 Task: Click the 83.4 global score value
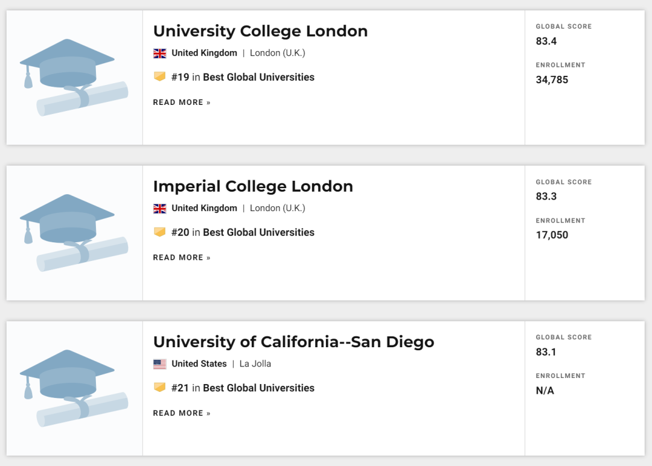tap(546, 42)
